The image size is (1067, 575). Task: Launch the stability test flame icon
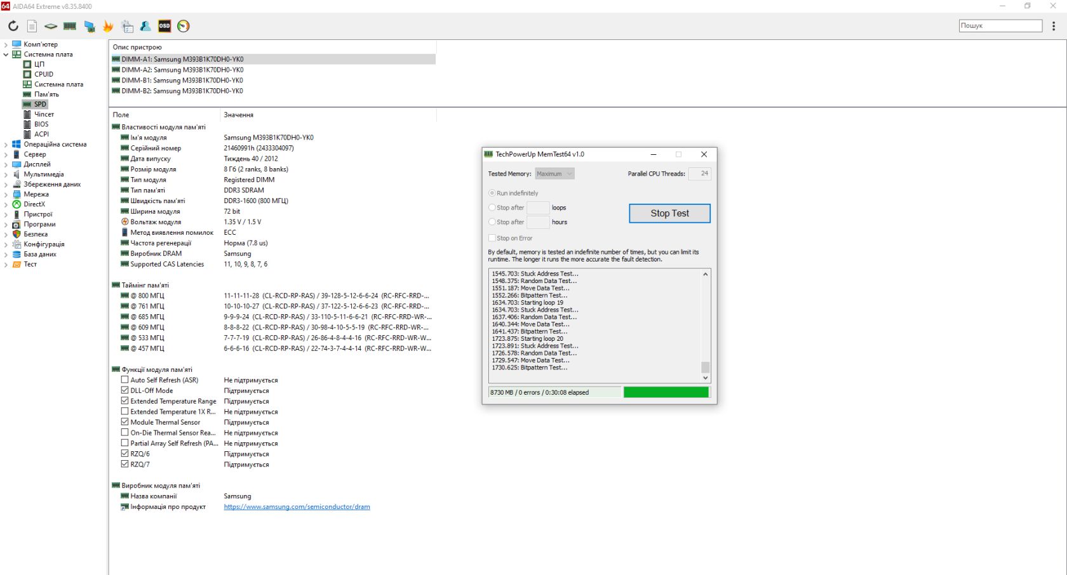tap(108, 26)
